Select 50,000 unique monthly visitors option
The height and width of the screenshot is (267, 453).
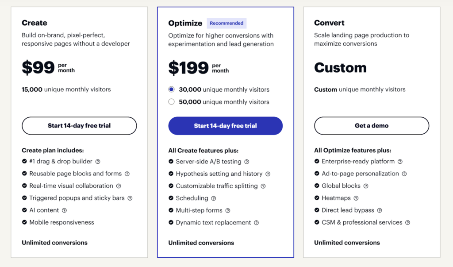(171, 102)
